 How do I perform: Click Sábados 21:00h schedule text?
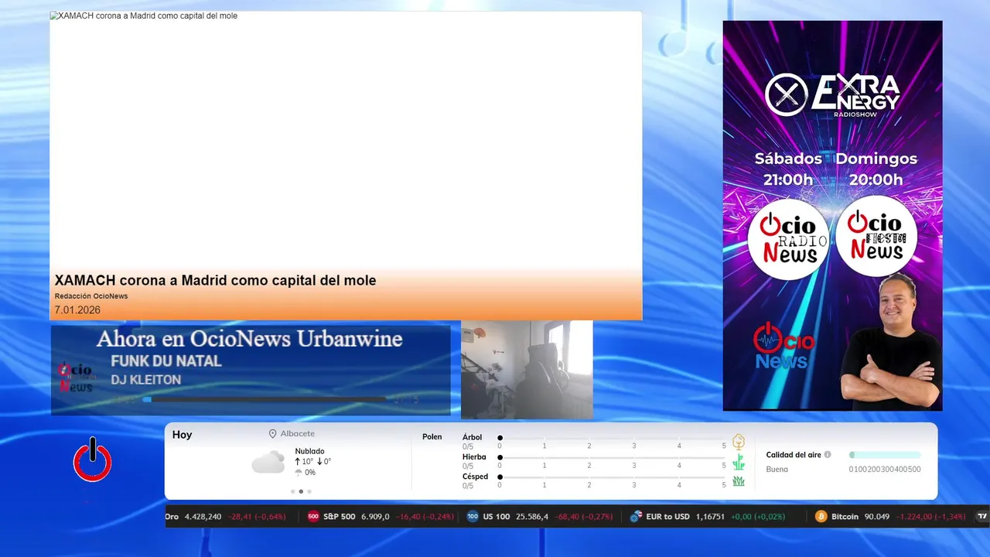[788, 169]
